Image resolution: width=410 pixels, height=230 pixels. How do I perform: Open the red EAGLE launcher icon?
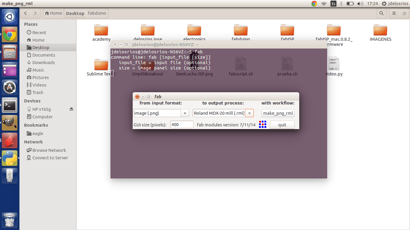[x=10, y=140]
